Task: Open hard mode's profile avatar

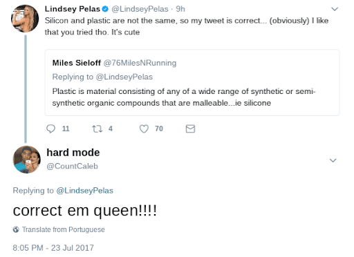Action: pyautogui.click(x=27, y=160)
